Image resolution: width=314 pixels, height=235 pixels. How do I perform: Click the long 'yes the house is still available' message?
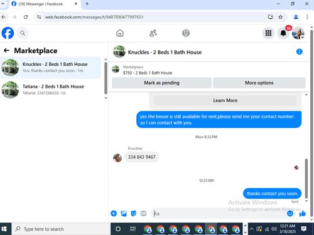(219, 120)
